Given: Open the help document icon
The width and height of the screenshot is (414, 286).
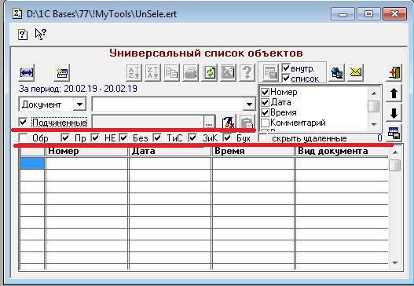Looking at the screenshot, I should [x=23, y=35].
